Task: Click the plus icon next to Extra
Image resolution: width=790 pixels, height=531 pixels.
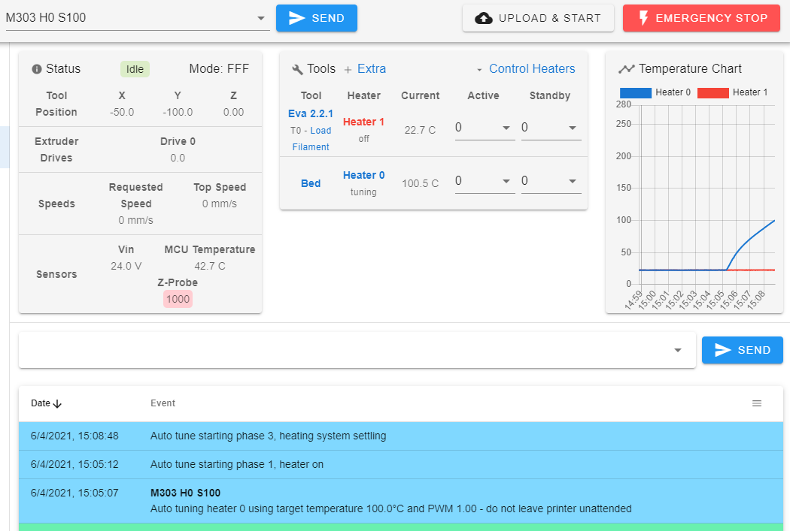Action: pyautogui.click(x=348, y=70)
